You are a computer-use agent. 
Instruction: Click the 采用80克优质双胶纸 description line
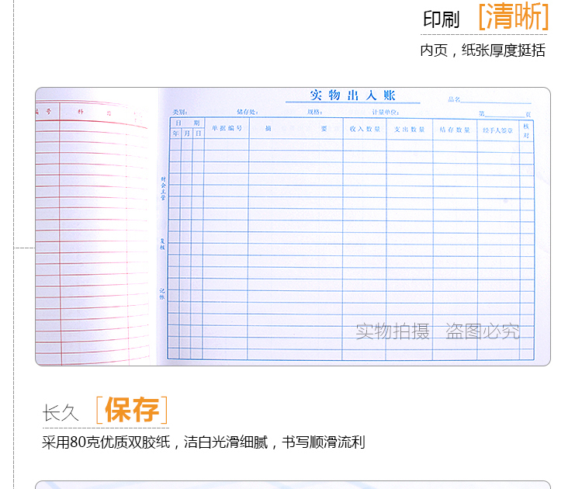(203, 442)
